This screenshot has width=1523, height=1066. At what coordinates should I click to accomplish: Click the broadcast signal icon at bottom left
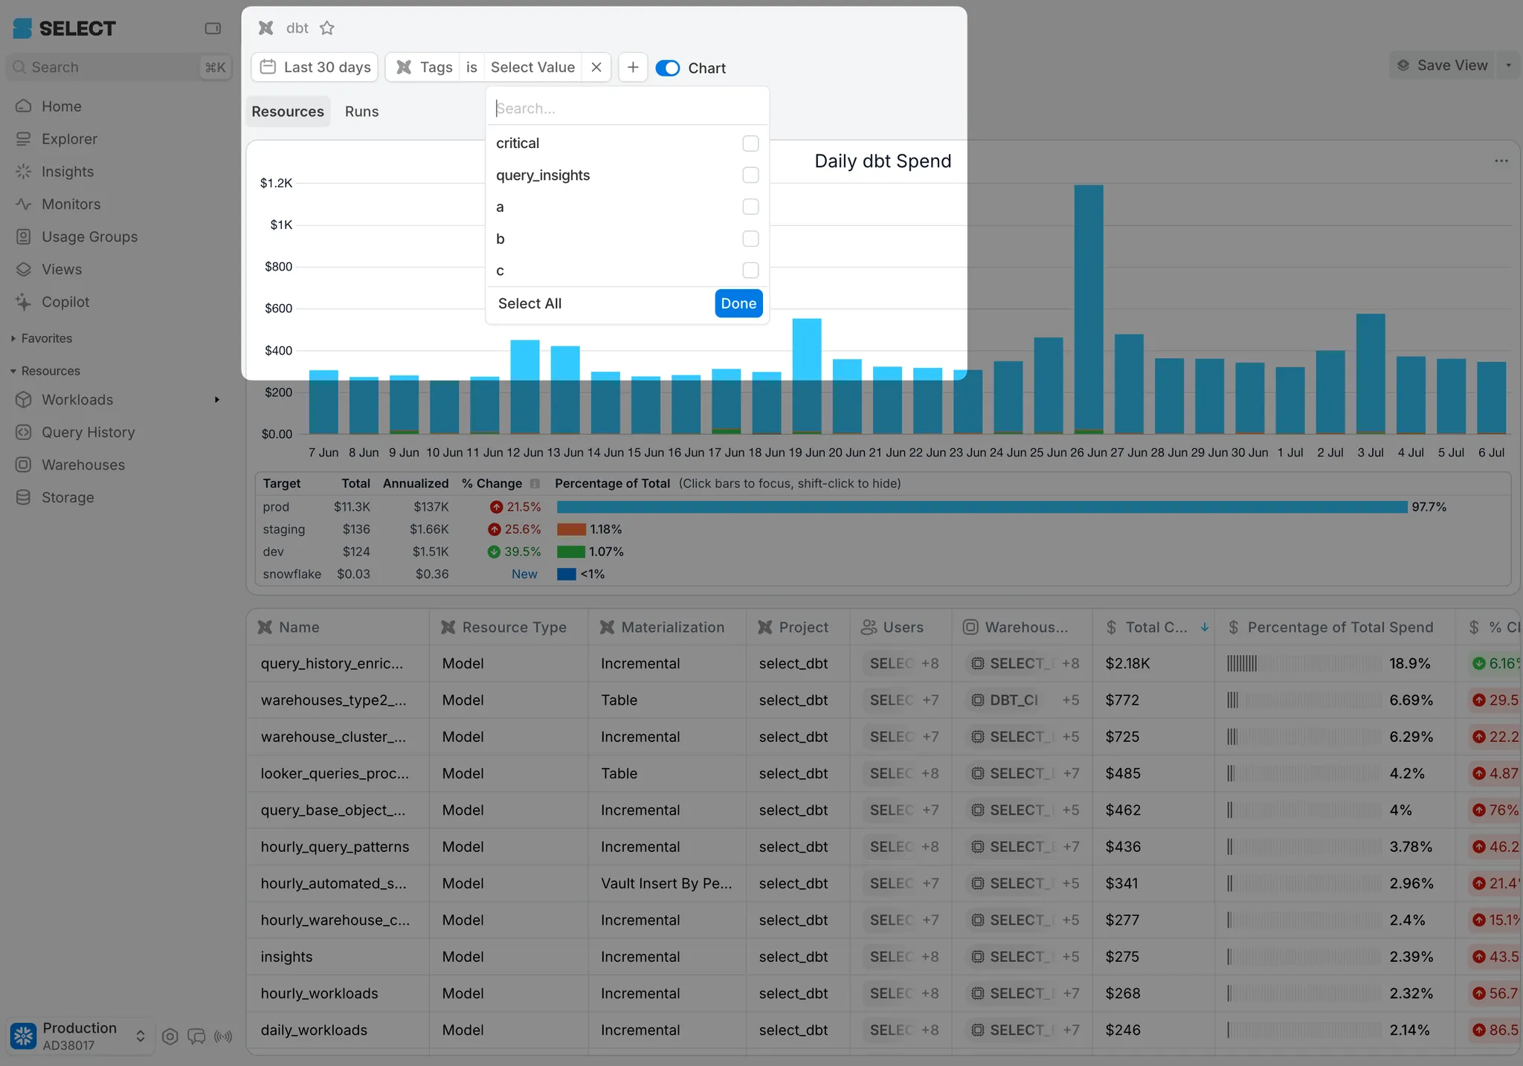[x=223, y=1036]
